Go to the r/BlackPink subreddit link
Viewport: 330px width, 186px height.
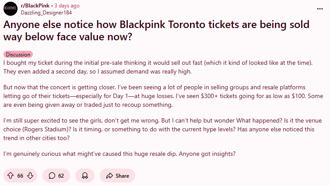point(35,6)
